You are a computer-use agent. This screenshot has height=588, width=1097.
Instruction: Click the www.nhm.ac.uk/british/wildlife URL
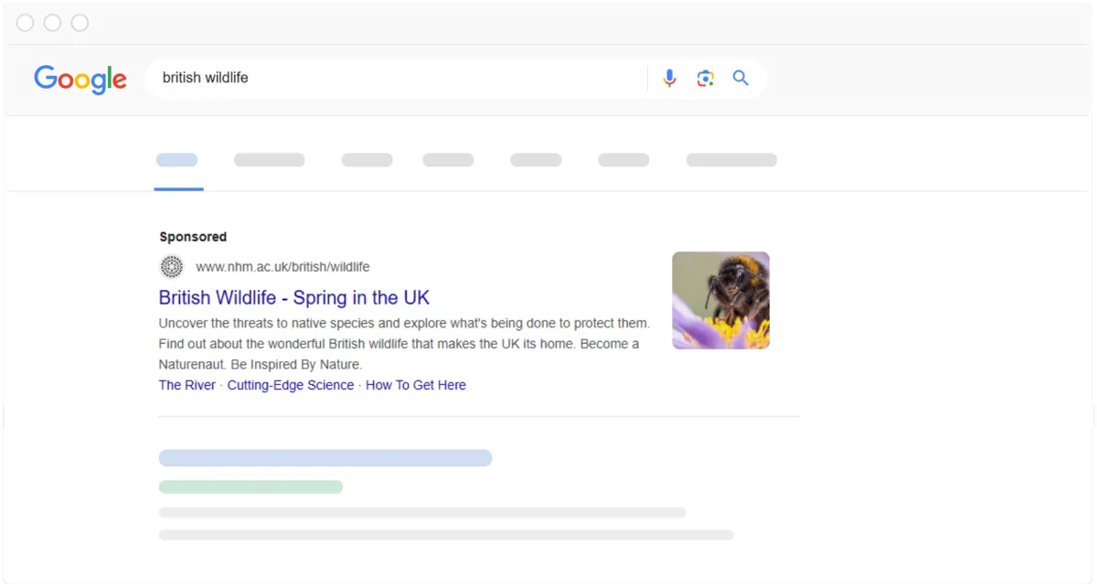pyautogui.click(x=282, y=267)
